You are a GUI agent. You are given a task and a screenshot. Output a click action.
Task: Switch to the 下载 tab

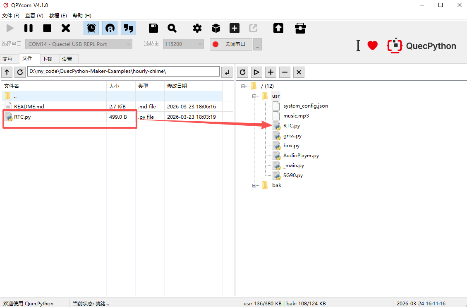coord(47,59)
